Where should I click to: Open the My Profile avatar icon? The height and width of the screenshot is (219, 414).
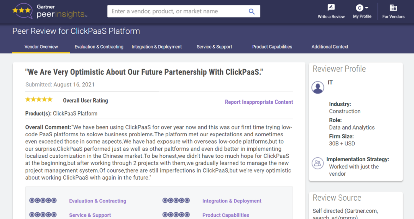(360, 8)
